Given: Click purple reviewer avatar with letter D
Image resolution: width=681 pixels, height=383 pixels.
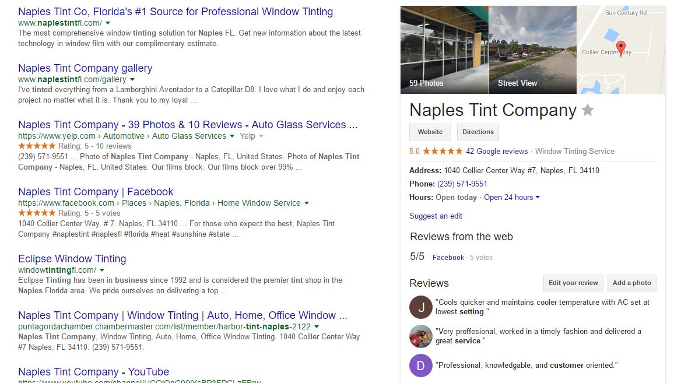Looking at the screenshot, I should coord(421,366).
